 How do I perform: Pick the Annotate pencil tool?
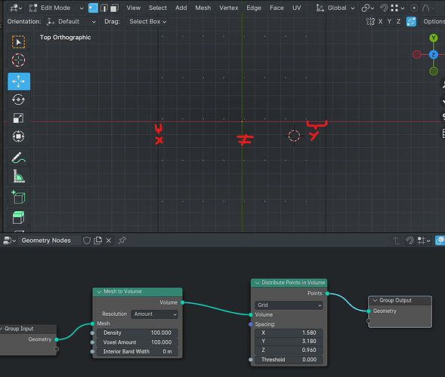click(18, 158)
